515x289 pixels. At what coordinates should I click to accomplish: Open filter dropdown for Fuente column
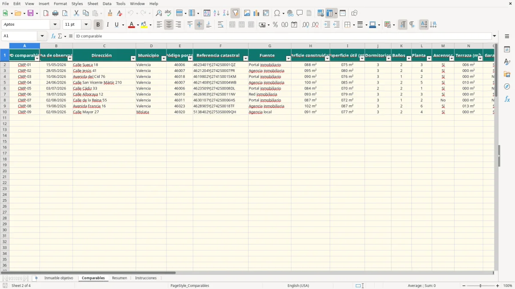click(288, 59)
